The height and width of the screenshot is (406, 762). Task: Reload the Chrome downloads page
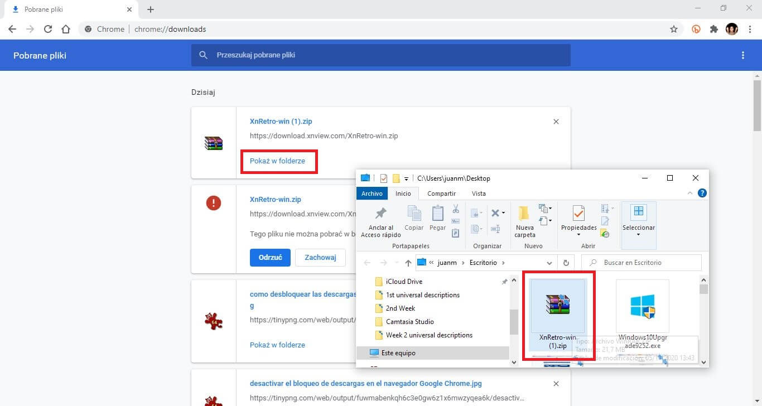point(48,29)
